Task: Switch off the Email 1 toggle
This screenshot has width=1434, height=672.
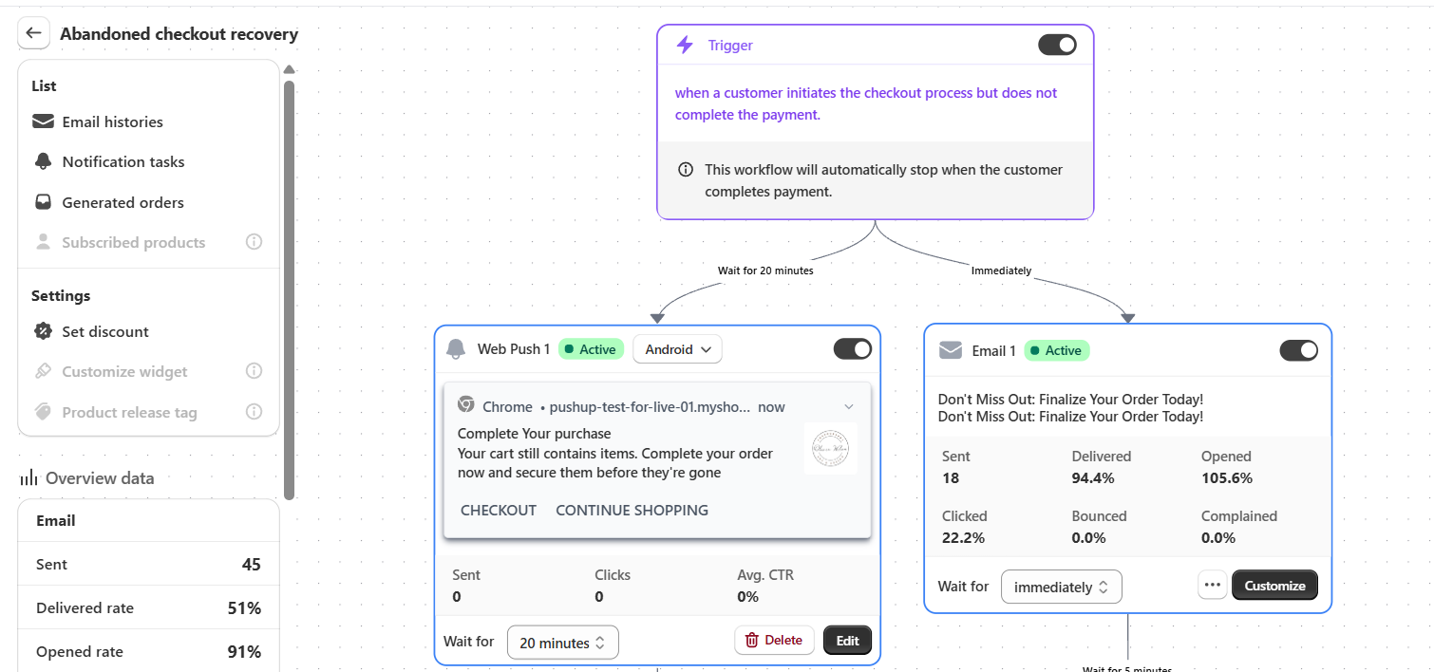Action: [x=1298, y=350]
